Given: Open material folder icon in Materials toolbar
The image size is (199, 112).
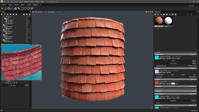Looking at the screenshot, I should (164, 15).
